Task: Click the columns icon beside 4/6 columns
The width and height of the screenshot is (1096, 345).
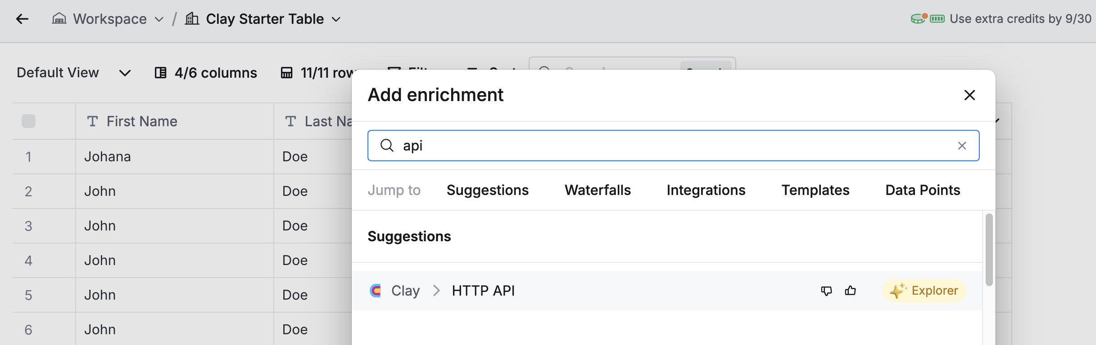Action: tap(160, 72)
